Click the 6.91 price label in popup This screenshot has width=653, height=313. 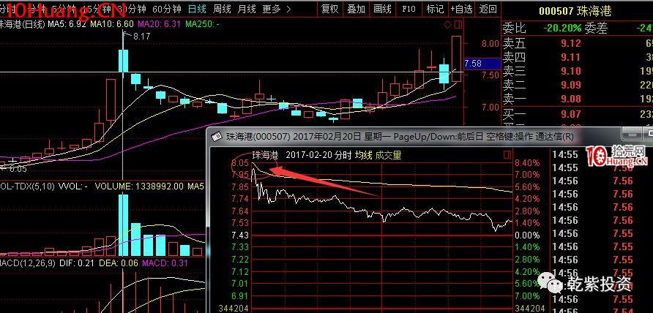240,296
